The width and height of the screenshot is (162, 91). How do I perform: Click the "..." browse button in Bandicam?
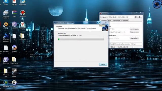point(131,29)
